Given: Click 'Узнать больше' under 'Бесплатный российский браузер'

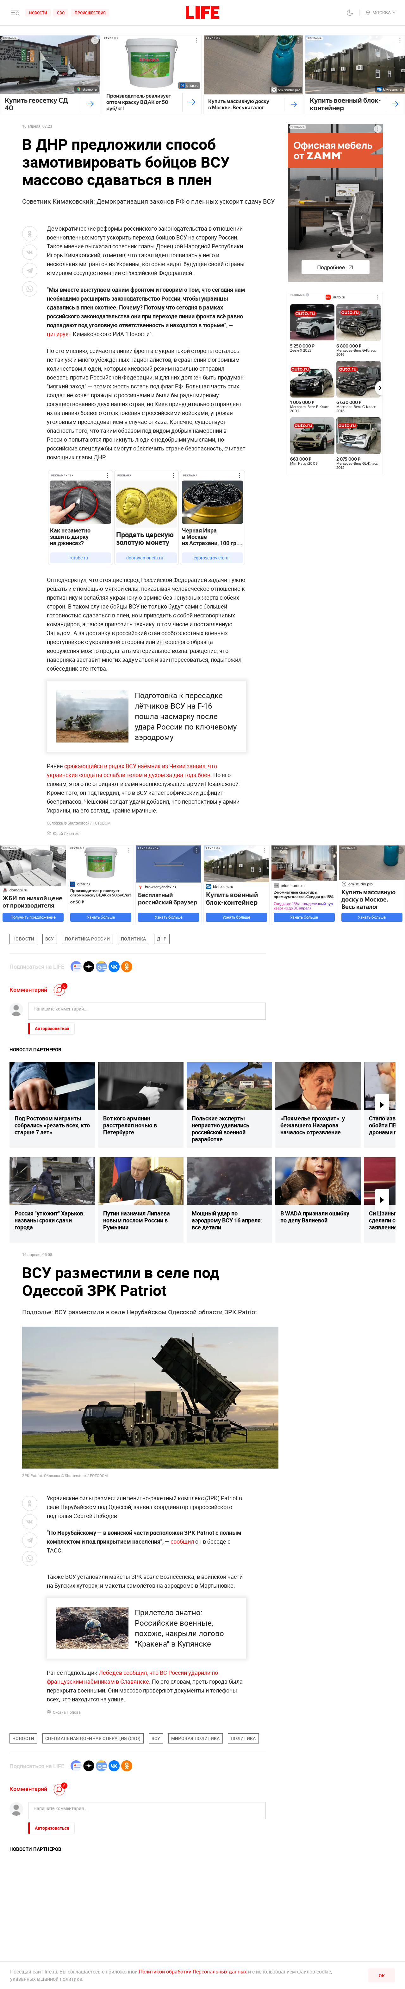Looking at the screenshot, I should point(168,917).
